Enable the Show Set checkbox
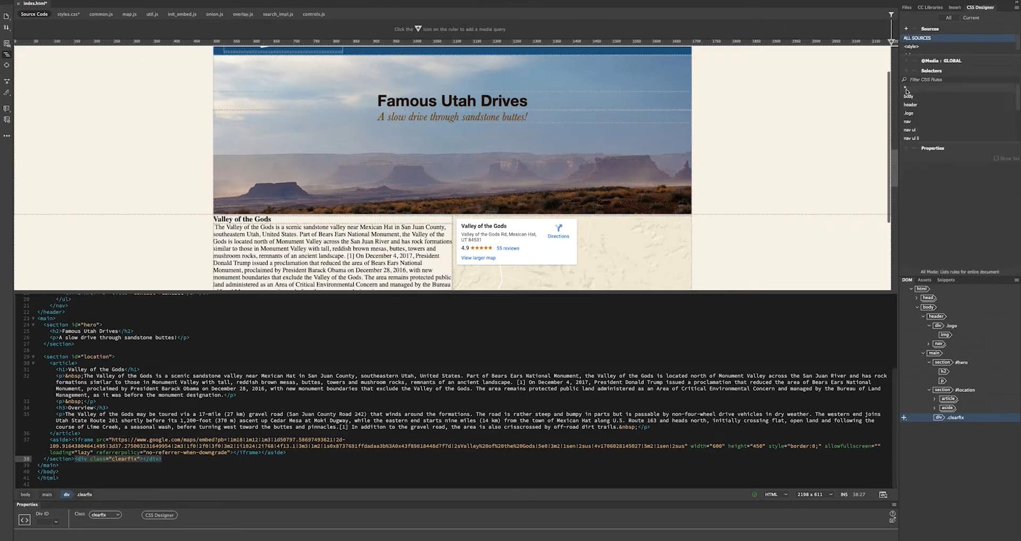The height and width of the screenshot is (541, 1021). (995, 159)
